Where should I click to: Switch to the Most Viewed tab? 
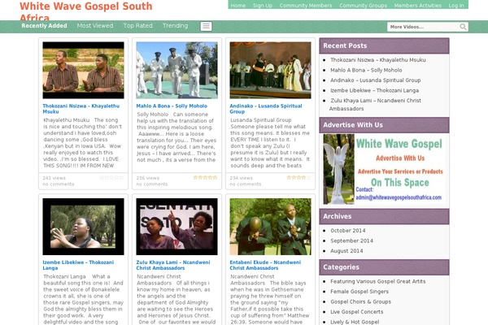click(x=95, y=25)
